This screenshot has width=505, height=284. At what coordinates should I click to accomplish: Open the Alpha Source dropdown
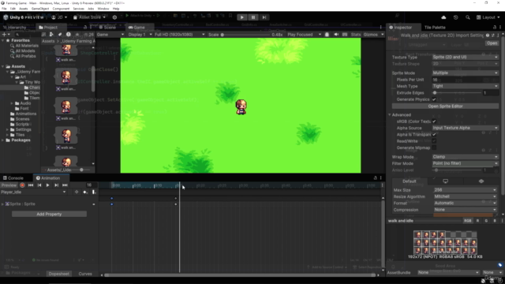pos(465,128)
